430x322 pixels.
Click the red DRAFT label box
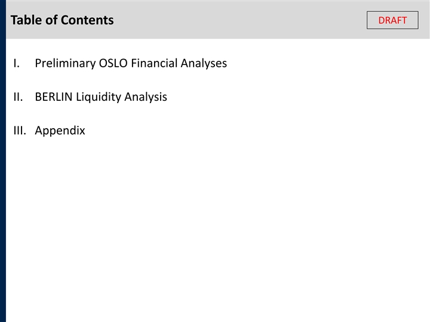(392, 20)
